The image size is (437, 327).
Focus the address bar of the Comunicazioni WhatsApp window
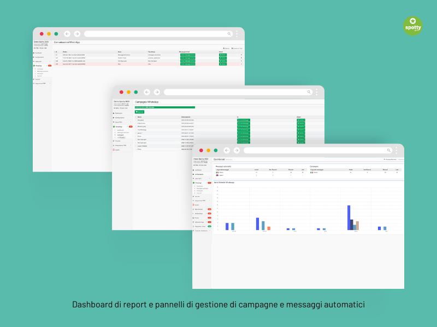158,34
